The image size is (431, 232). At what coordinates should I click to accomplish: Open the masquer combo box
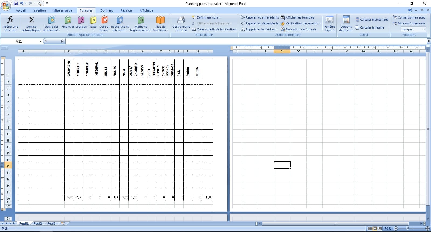click(413, 29)
